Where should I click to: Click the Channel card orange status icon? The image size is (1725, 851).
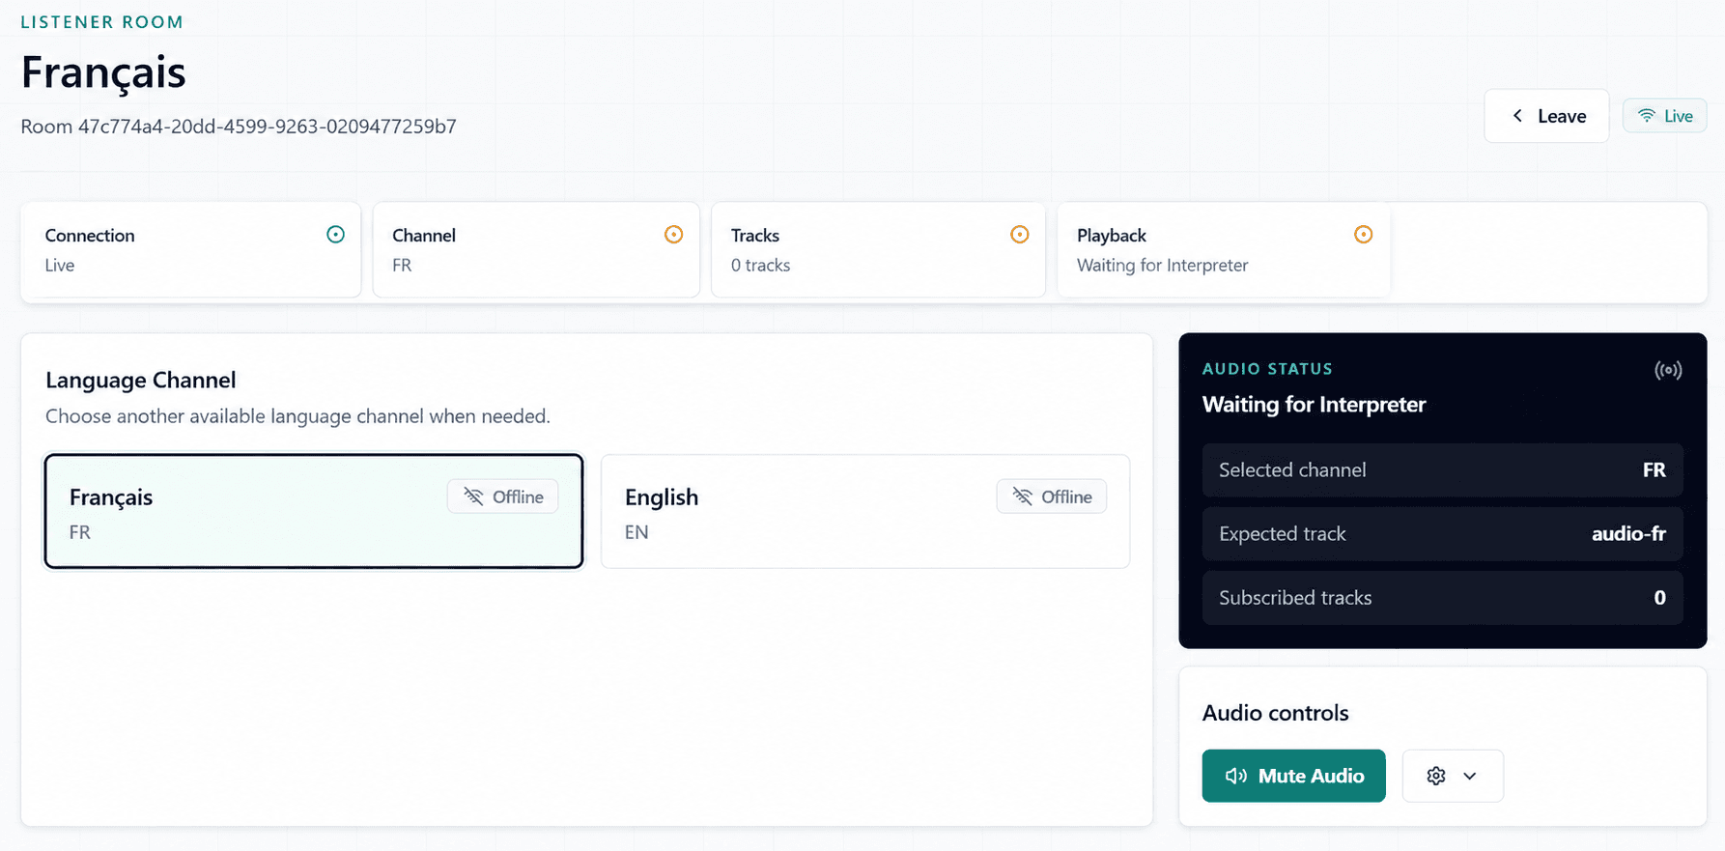point(674,235)
